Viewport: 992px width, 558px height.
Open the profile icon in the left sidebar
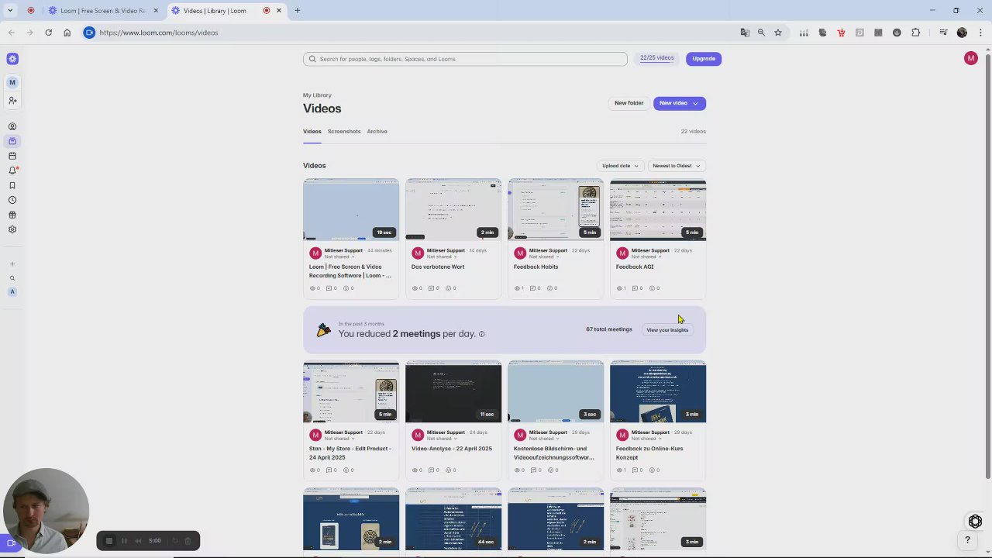12,126
